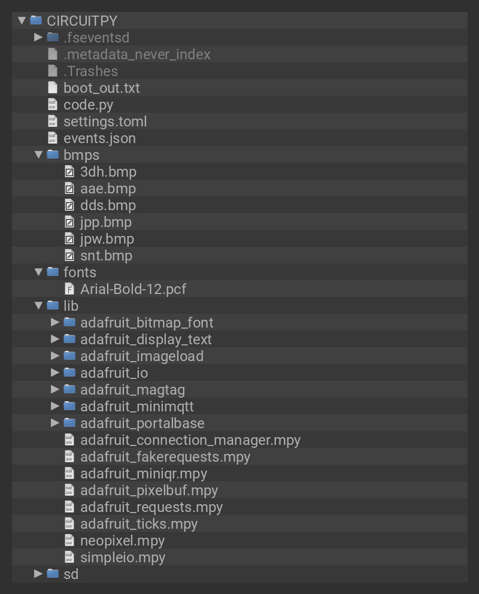Click the snt.bmp image file icon
The image size is (479, 594).
69,256
